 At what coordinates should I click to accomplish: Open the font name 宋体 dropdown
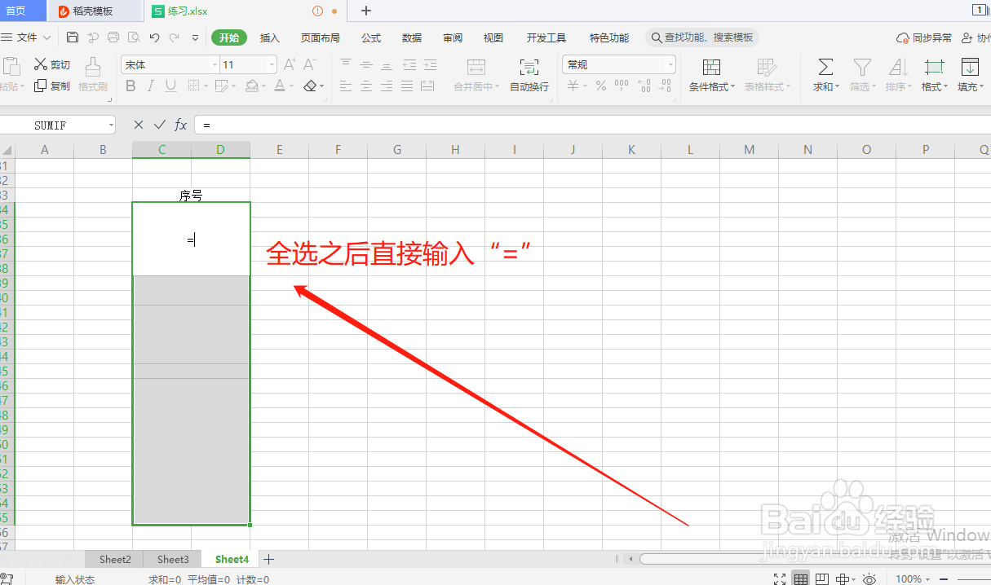tap(215, 65)
